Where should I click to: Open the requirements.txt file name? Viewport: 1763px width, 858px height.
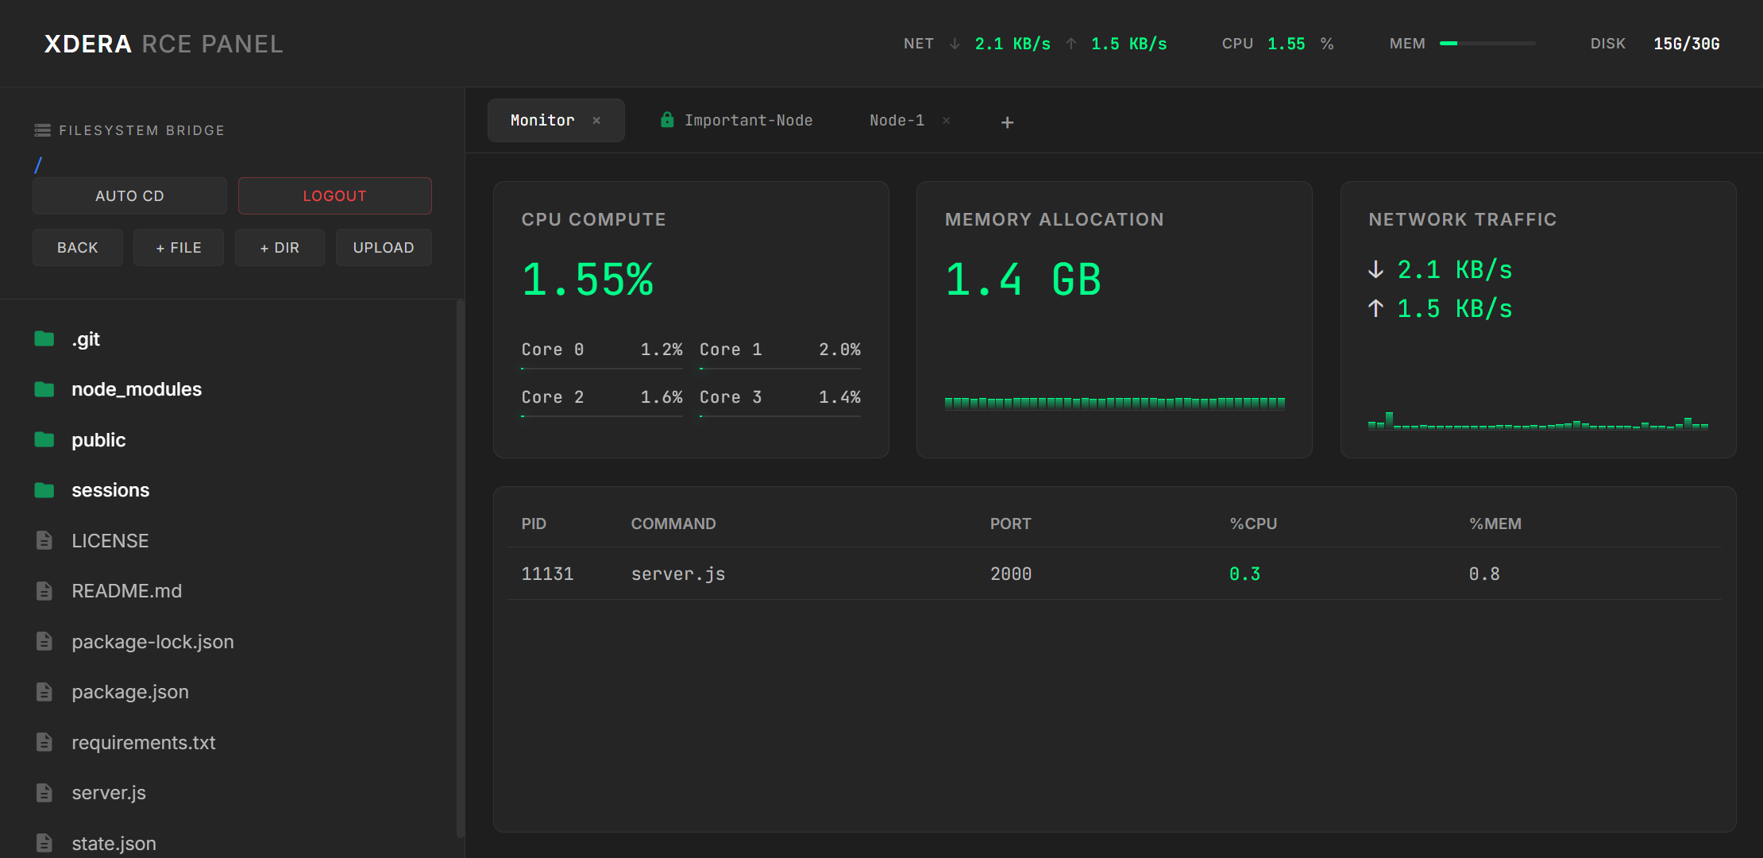(x=144, y=743)
